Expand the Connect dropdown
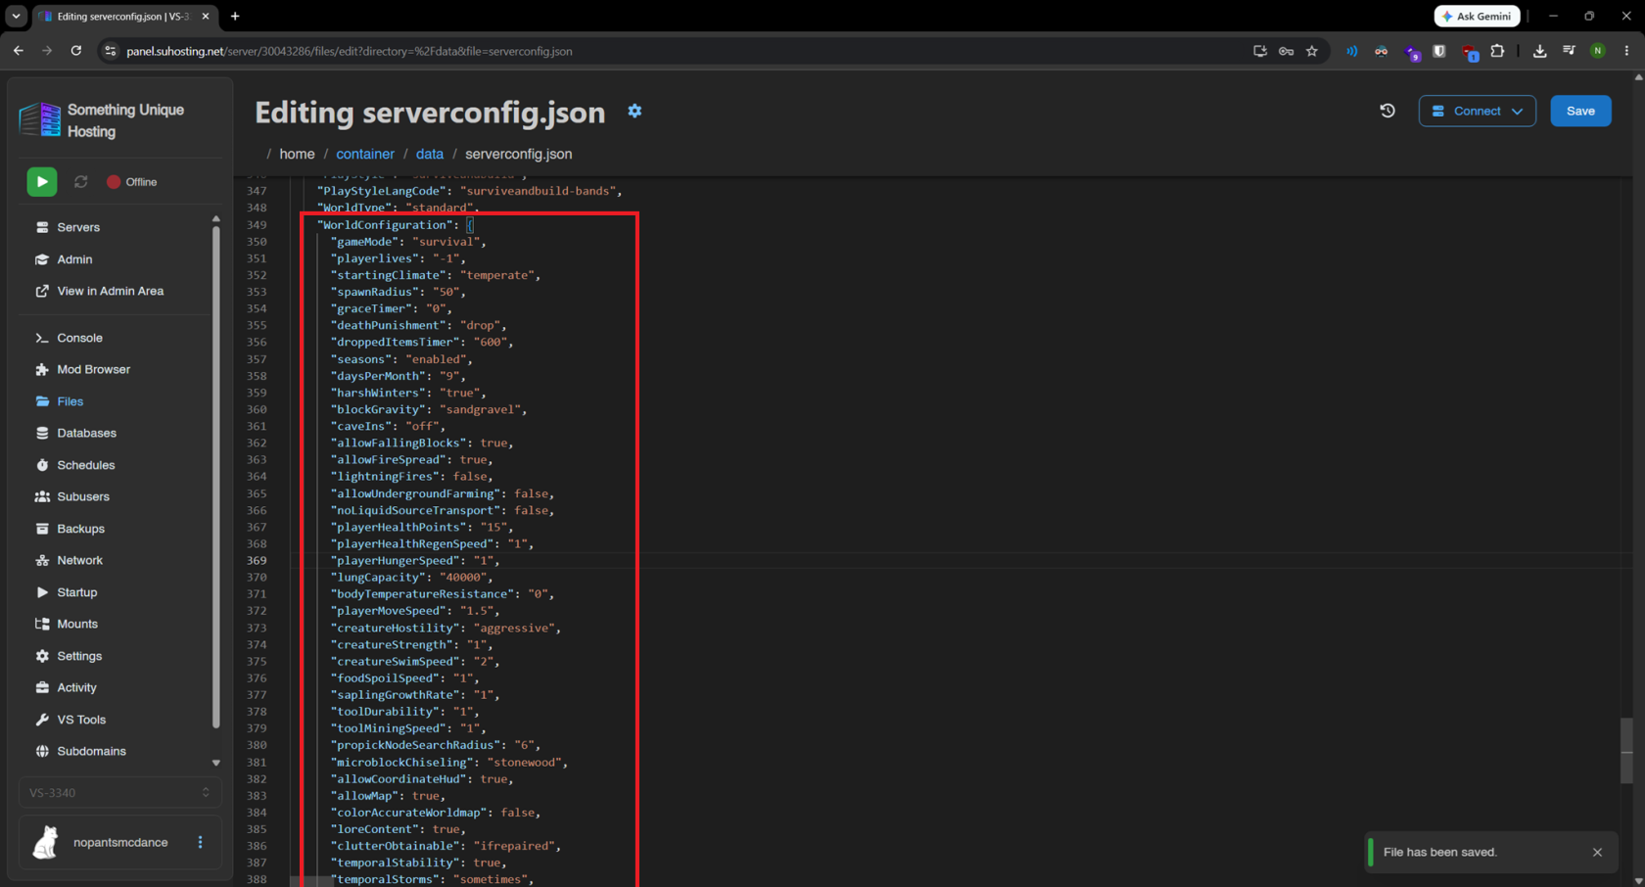 pos(1477,111)
